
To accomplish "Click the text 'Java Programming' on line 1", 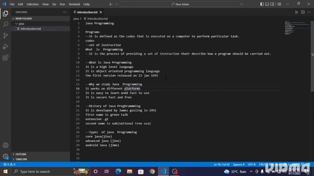I will click(100, 23).
